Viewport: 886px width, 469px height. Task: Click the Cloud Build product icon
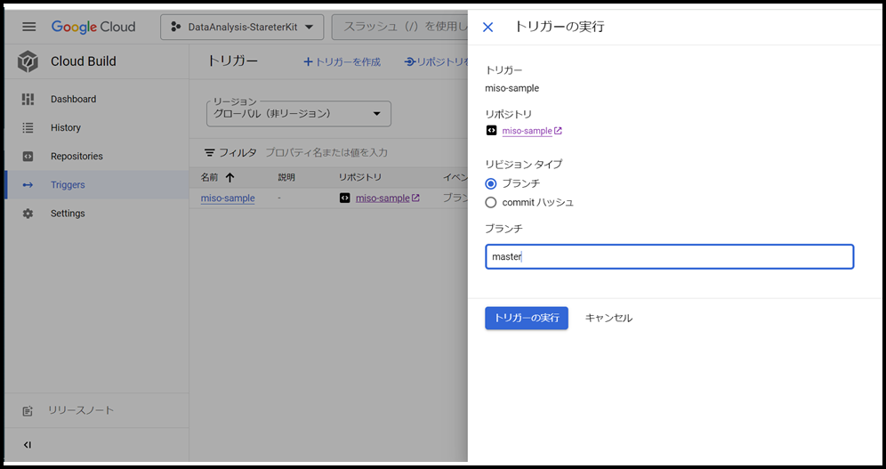point(28,61)
